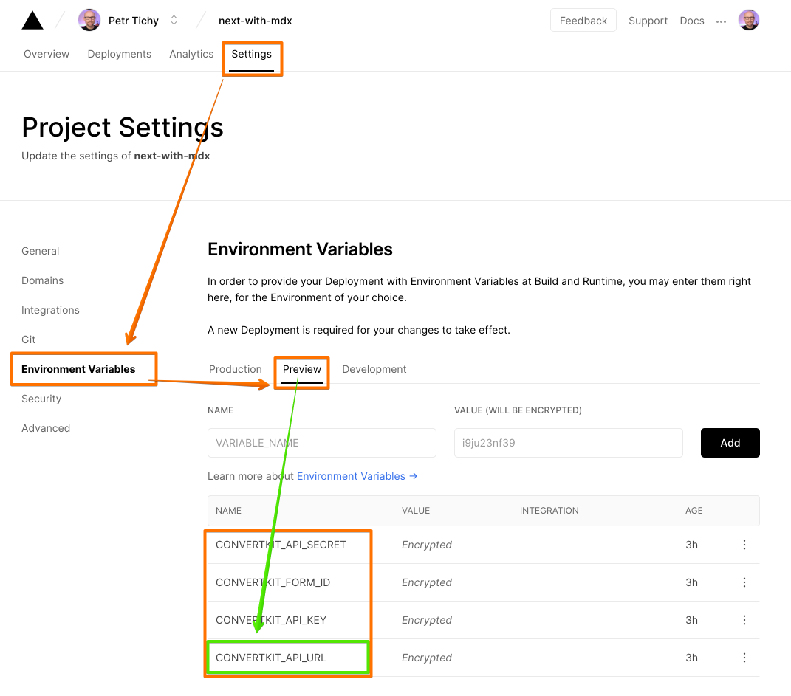Open the Docs link in header

coord(692,21)
